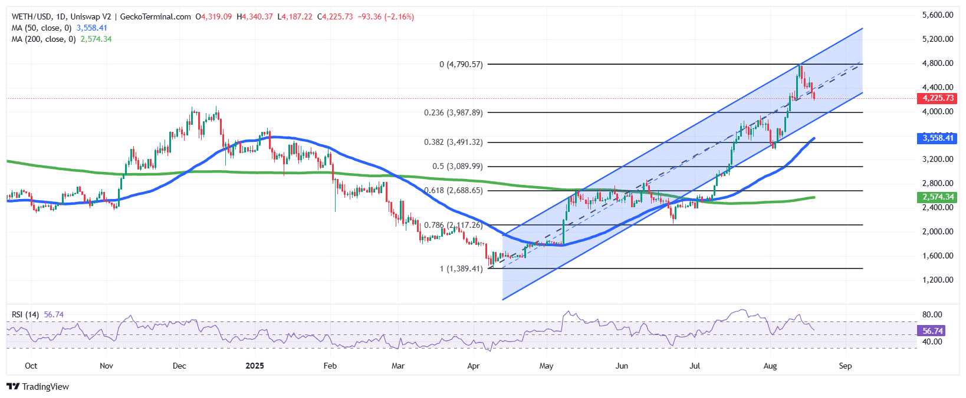Click the current price tag 4,225.73
Image resolution: width=966 pixels, height=398 pixels.
938,98
